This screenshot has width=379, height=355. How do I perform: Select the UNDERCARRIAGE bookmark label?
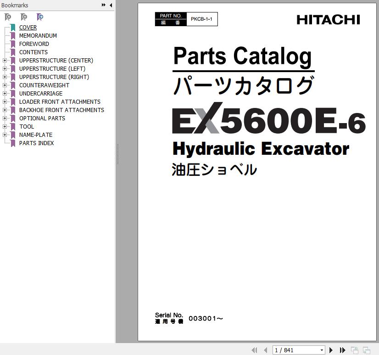click(x=41, y=93)
